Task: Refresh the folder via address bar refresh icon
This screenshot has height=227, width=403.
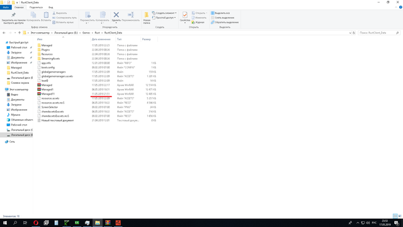Action: [x=354, y=33]
